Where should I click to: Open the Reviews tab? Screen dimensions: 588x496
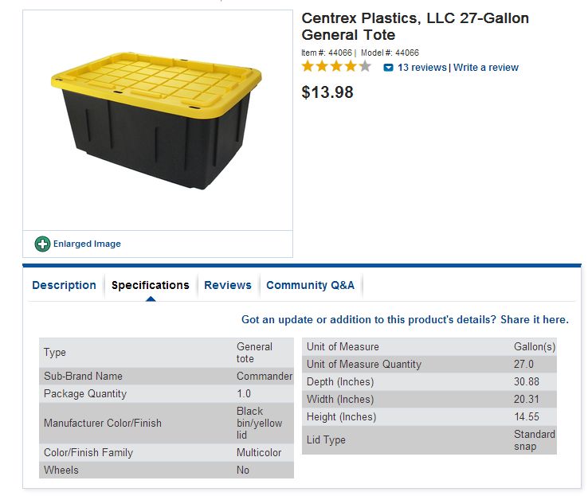pos(228,285)
